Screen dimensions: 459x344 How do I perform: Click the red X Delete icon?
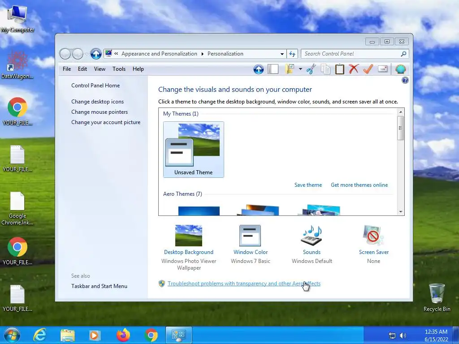tap(354, 69)
